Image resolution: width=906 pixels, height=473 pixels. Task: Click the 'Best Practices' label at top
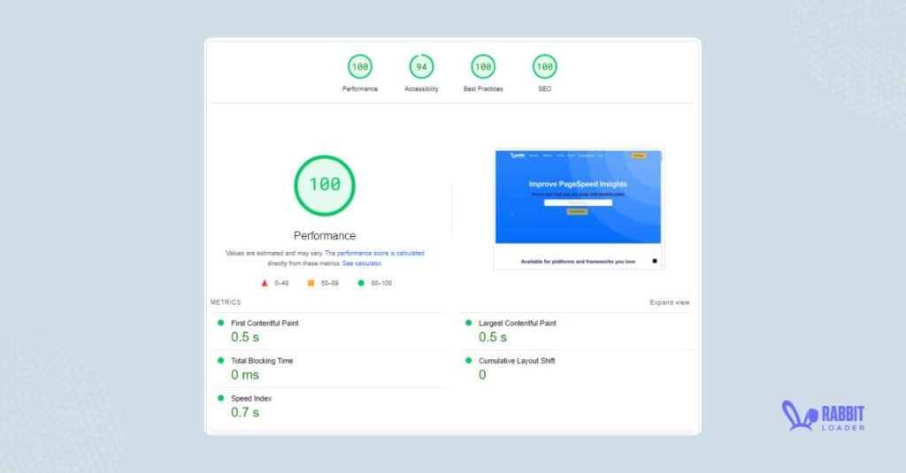(483, 89)
